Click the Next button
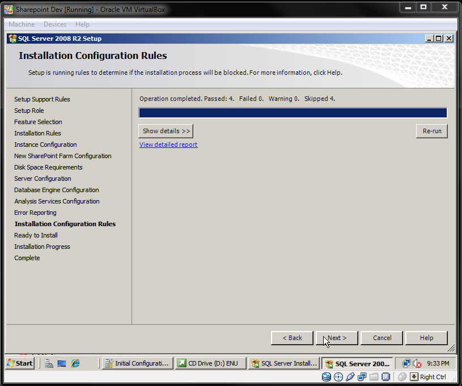The height and width of the screenshot is (386, 462). [337, 338]
